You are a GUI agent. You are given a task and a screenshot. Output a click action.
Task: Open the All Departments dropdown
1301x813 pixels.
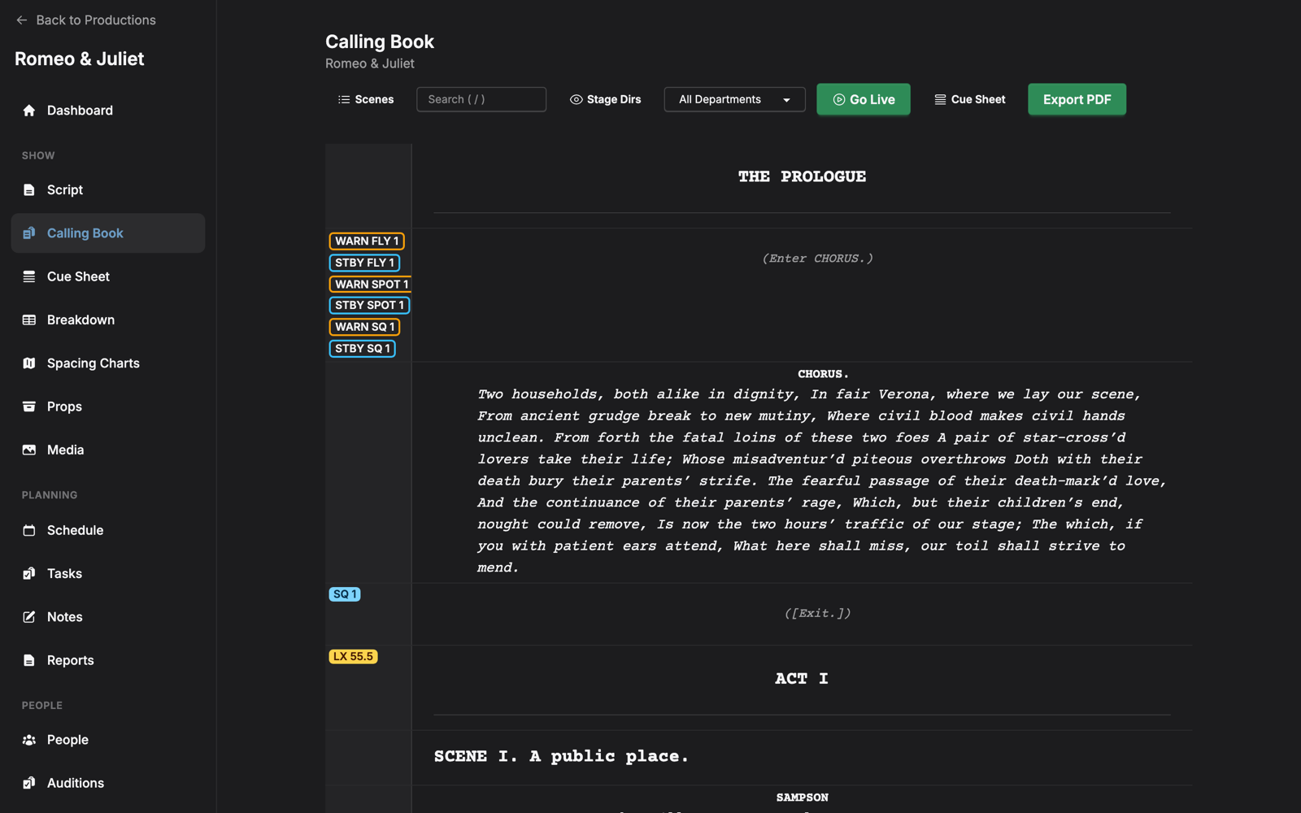coord(734,99)
